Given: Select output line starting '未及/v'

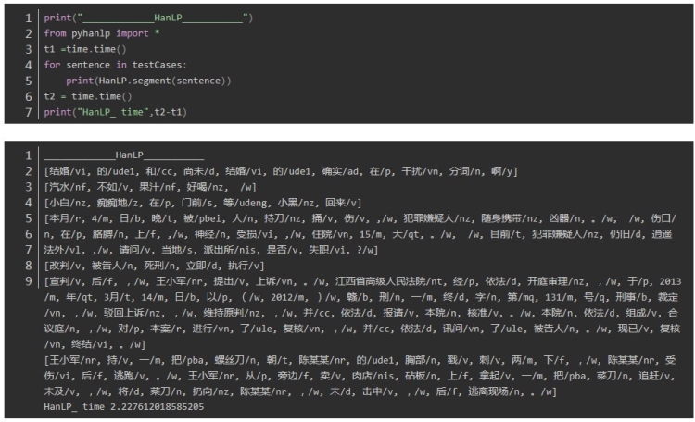Looking at the screenshot, I should pyautogui.click(x=300, y=391).
